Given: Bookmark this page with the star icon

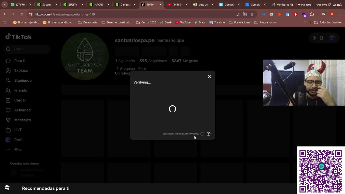Looking at the screenshot, I should [x=252, y=14].
